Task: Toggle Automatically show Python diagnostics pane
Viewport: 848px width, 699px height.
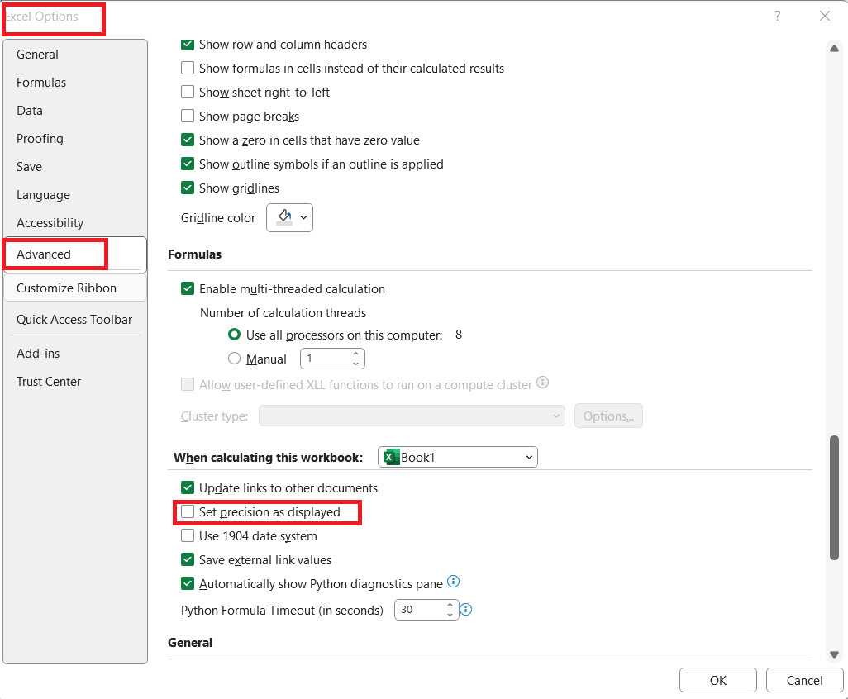Action: click(x=188, y=584)
